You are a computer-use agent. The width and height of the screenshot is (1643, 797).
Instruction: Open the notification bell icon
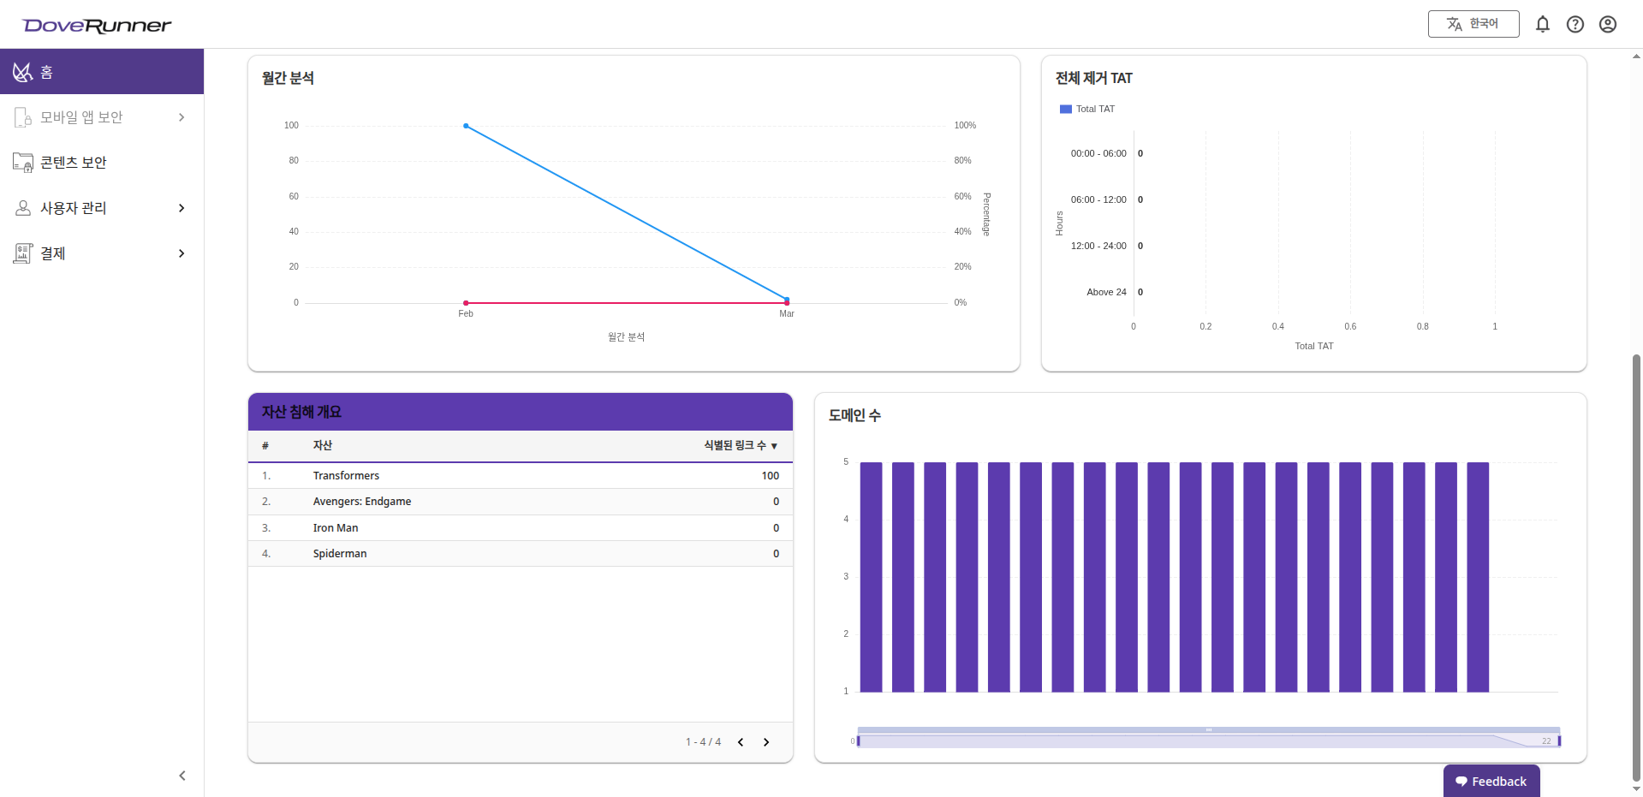pyautogui.click(x=1543, y=24)
